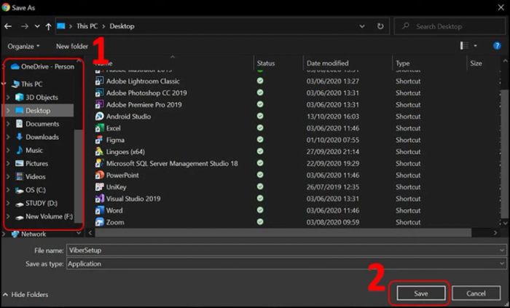Select the Adobe Photoshop CC 2019 icon

point(99,93)
